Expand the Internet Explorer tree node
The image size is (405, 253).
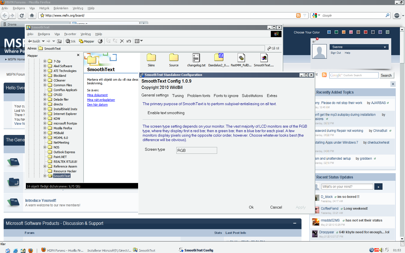[45, 114]
